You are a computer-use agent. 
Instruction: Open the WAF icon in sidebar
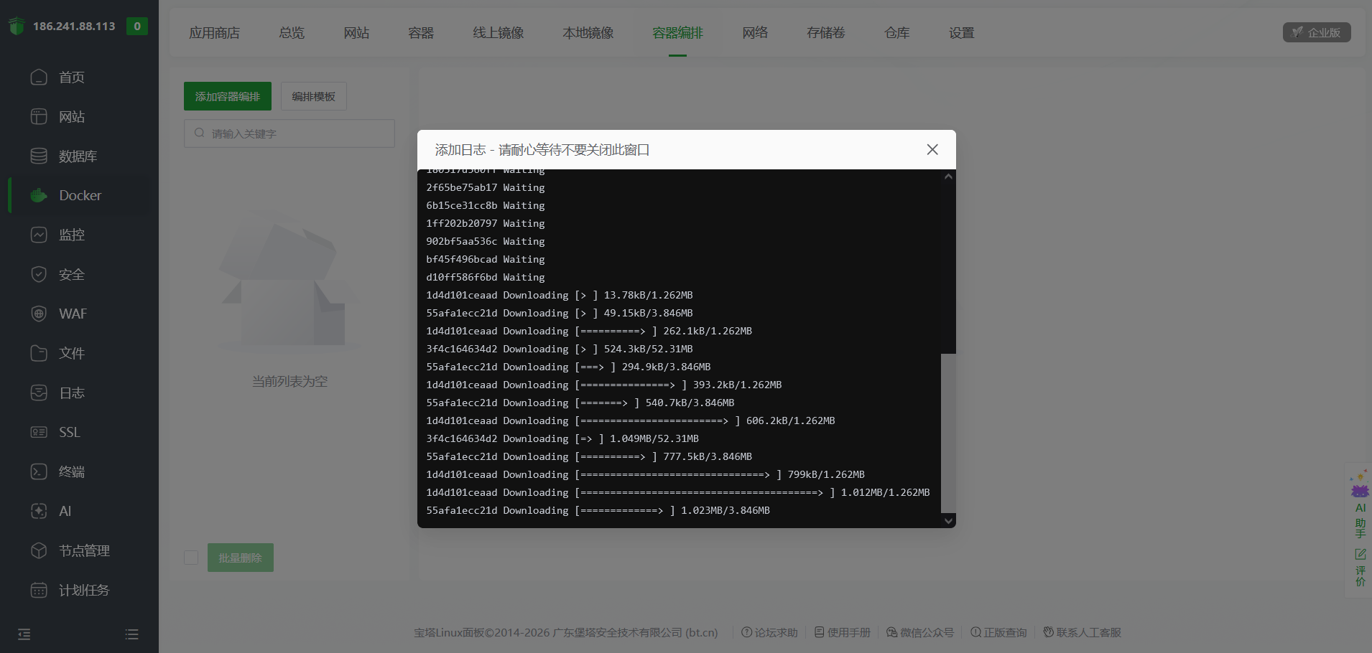(x=39, y=314)
